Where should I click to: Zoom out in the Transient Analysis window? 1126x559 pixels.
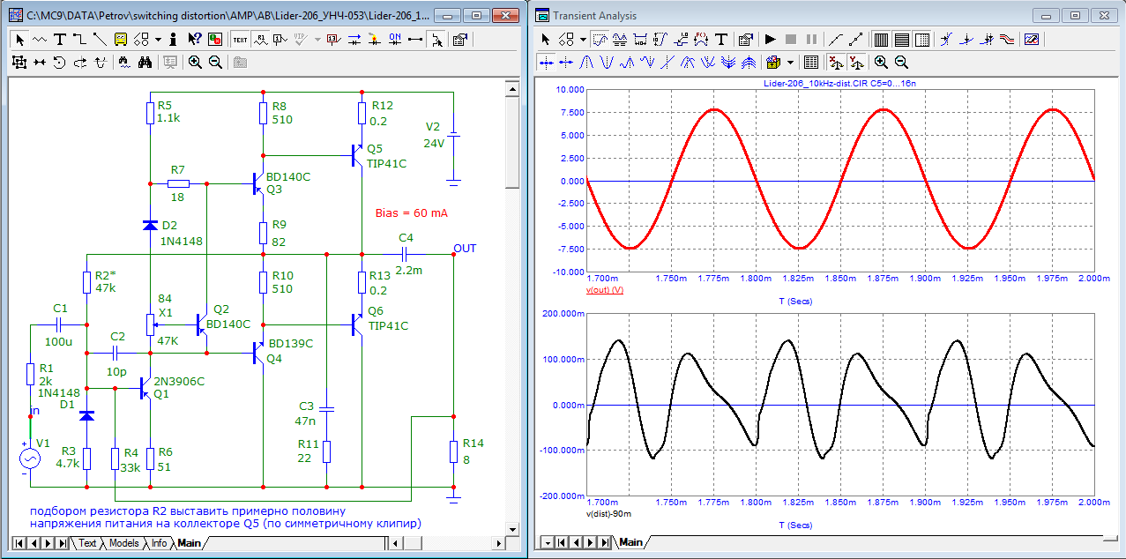point(901,62)
